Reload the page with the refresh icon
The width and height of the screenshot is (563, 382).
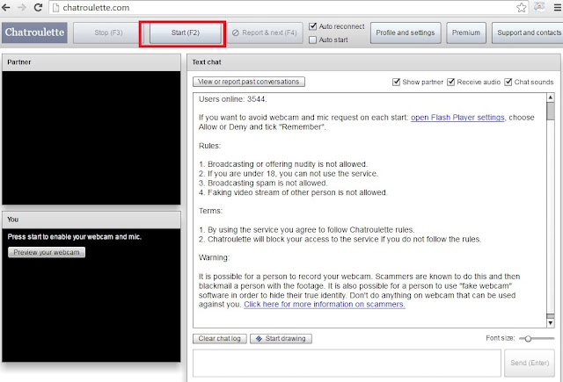pyautogui.click(x=38, y=7)
